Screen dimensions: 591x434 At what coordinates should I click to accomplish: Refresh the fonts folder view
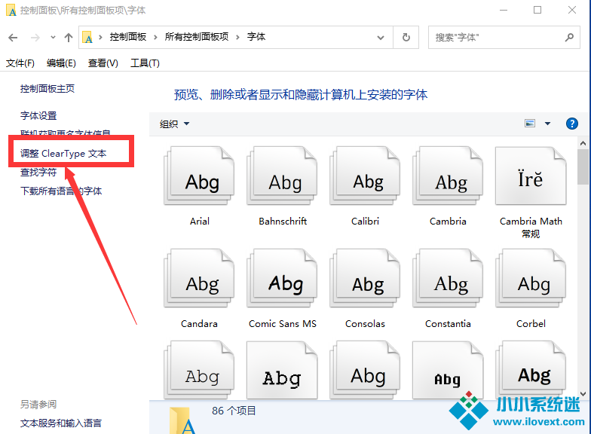[406, 38]
